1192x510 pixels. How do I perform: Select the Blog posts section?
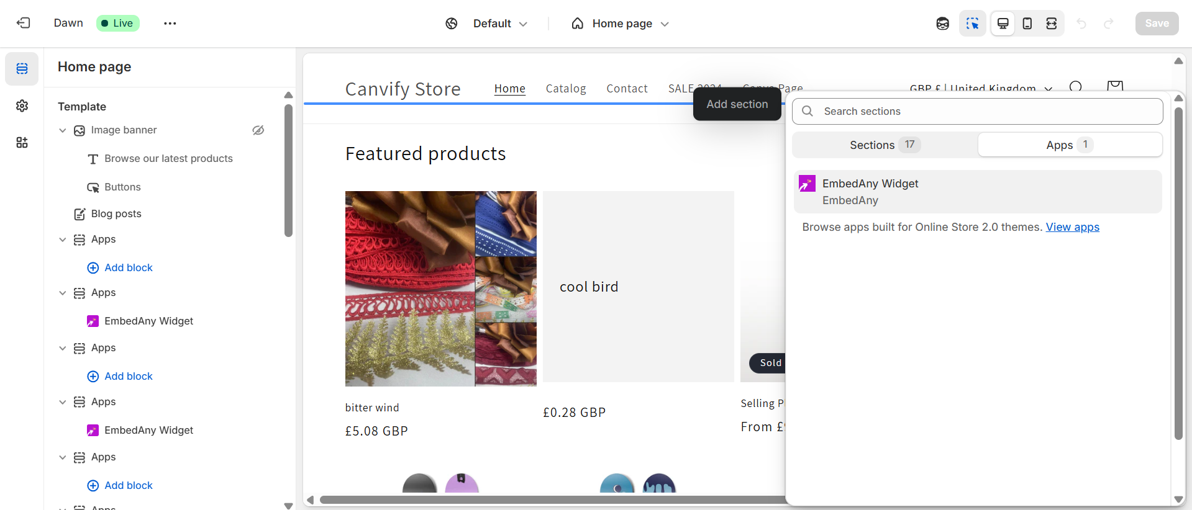pos(116,214)
